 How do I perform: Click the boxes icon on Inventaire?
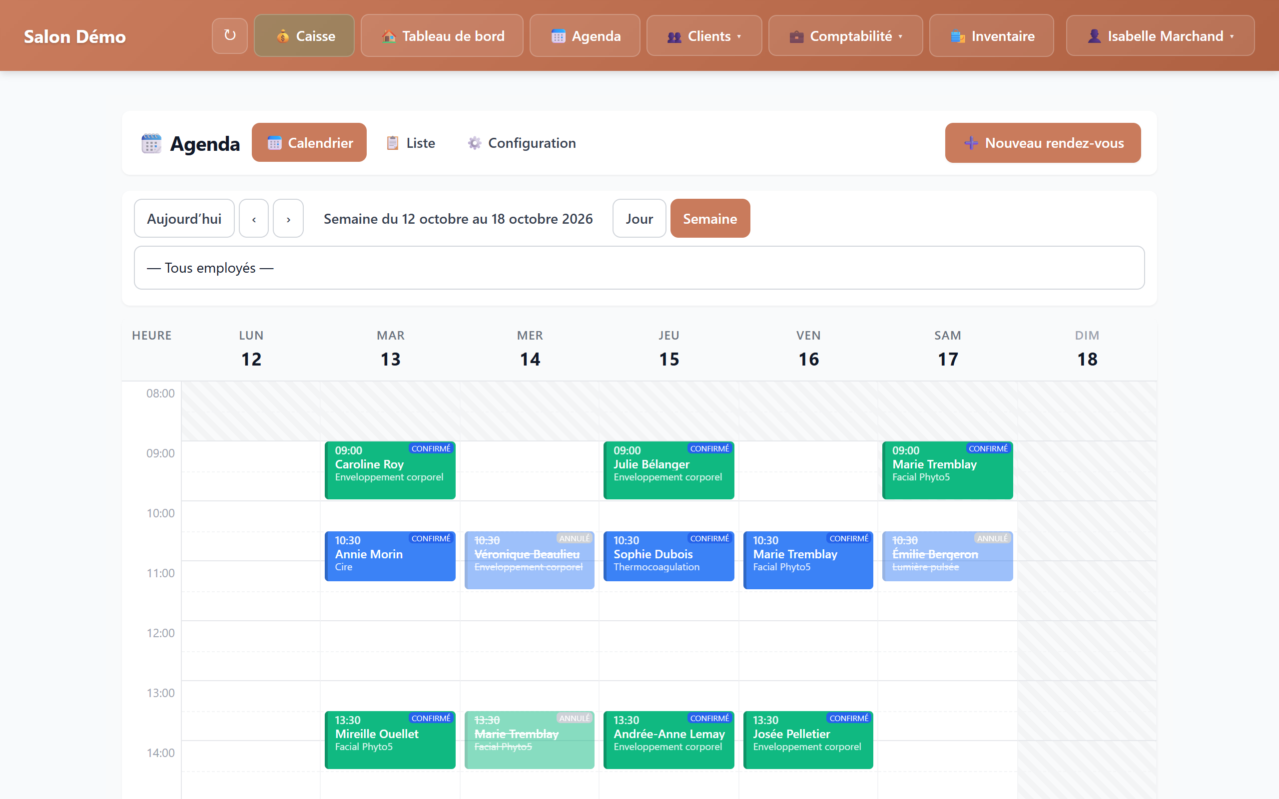pos(958,36)
